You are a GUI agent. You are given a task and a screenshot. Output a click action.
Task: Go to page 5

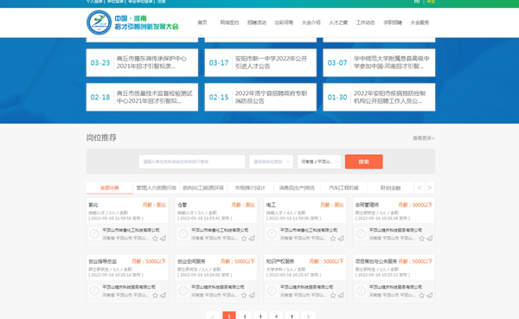point(292,316)
